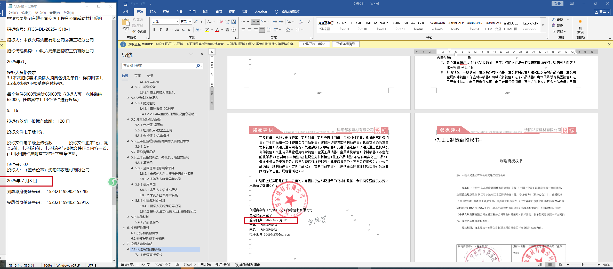Screen dimensions: 613x269
Task: Open the Select (选择) dropdown in editing group
Action: (559, 31)
